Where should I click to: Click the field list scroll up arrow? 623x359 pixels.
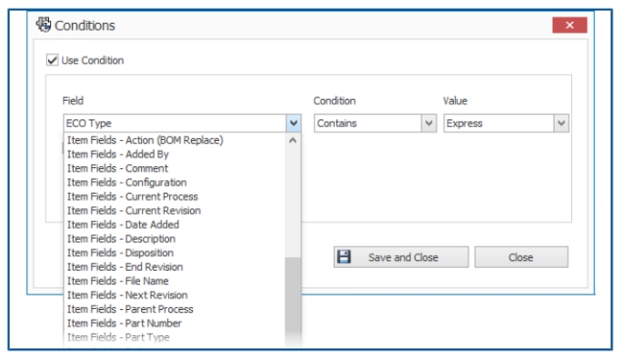pos(293,140)
